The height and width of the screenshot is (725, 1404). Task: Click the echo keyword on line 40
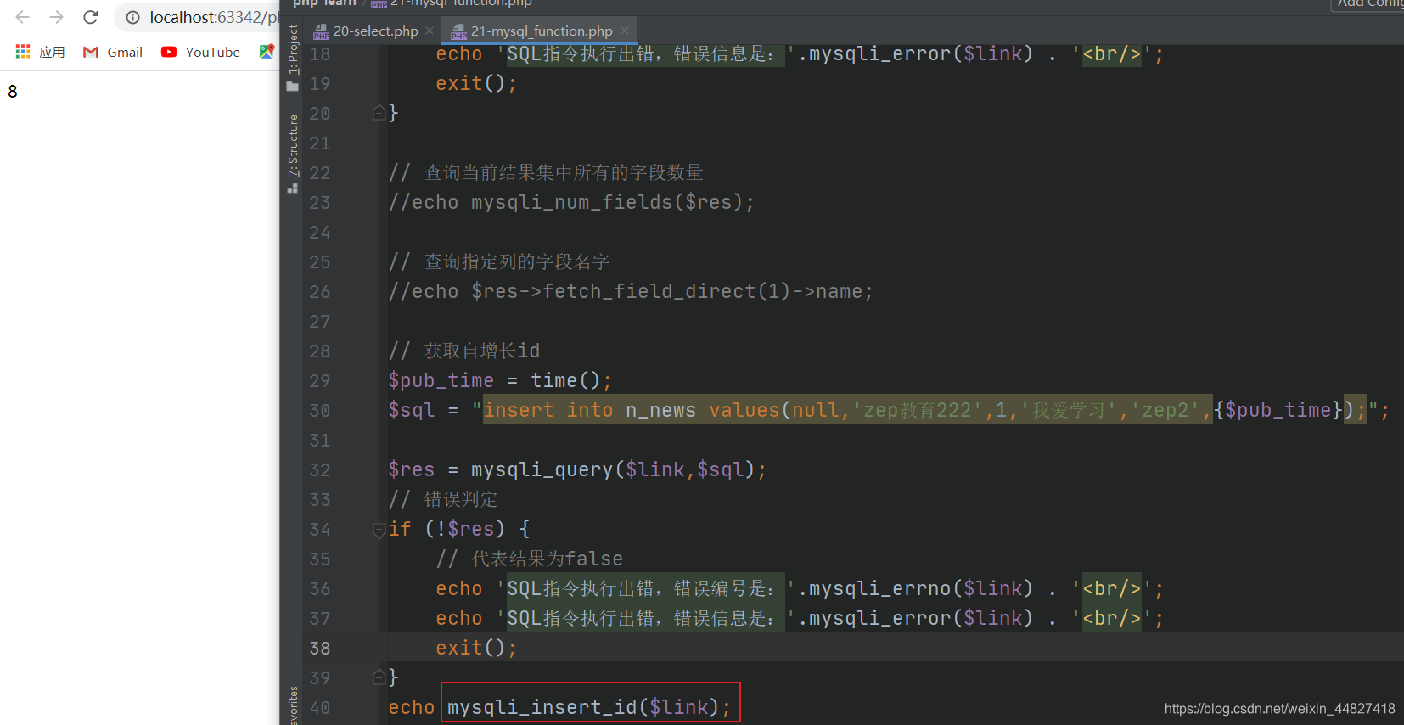pyautogui.click(x=412, y=707)
